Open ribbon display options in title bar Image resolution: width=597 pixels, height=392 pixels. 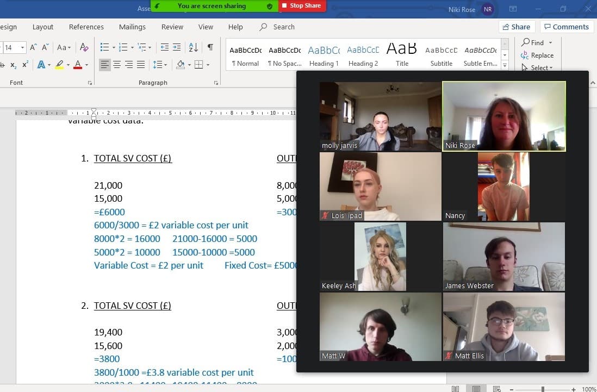(513, 9)
